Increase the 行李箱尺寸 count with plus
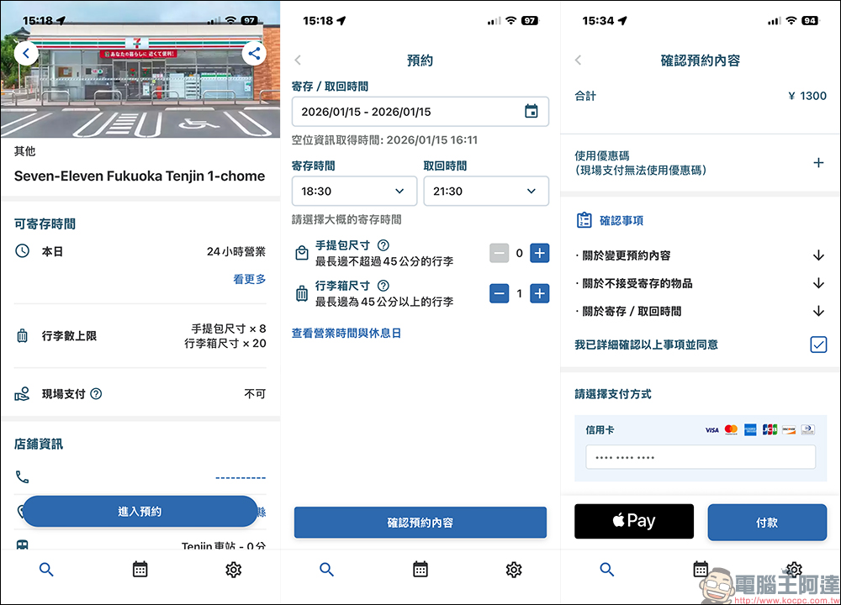 [539, 294]
